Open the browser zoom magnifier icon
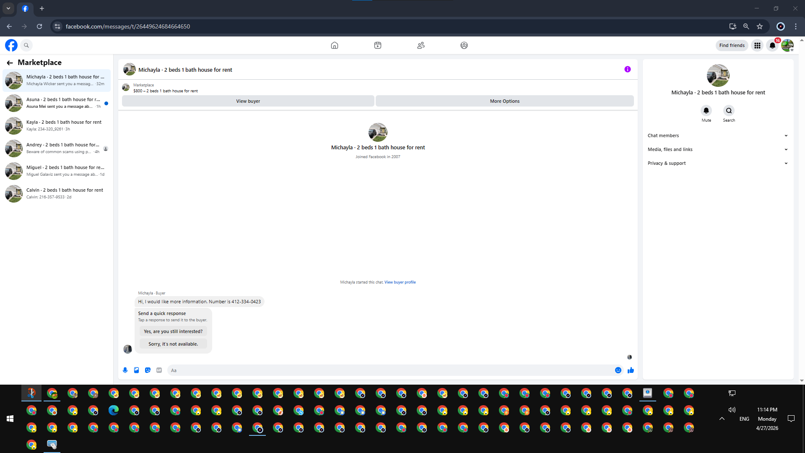The width and height of the screenshot is (805, 453). point(746,26)
